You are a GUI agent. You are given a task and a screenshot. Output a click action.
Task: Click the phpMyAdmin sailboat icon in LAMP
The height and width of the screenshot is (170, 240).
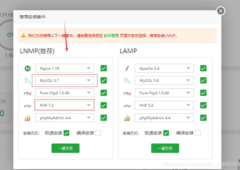[127, 118]
